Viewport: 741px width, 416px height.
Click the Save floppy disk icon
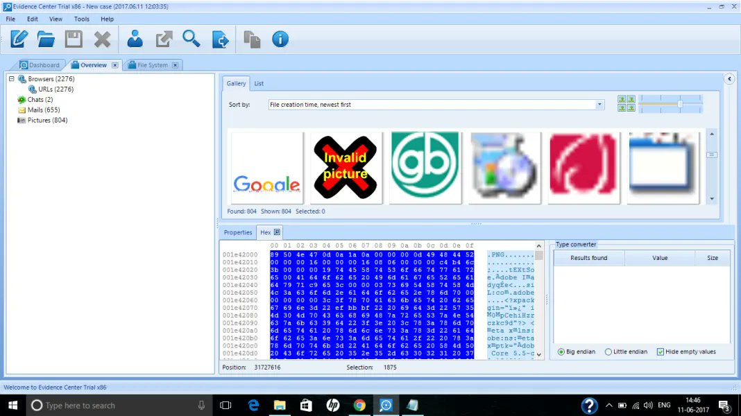pos(74,39)
